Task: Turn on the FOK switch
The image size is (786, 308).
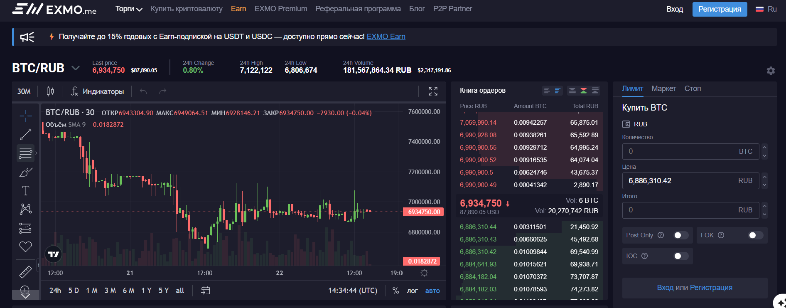Action: [x=755, y=235]
